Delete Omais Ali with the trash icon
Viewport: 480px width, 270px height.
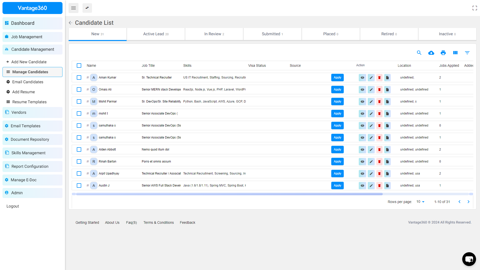(x=379, y=89)
